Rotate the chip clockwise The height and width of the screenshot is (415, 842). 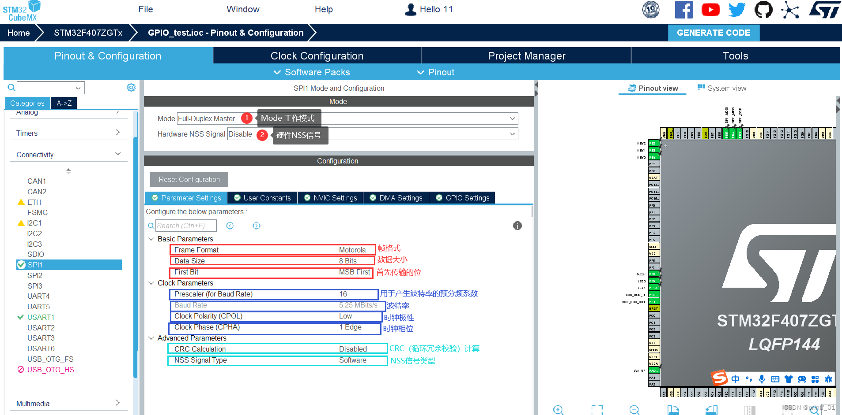point(673,410)
